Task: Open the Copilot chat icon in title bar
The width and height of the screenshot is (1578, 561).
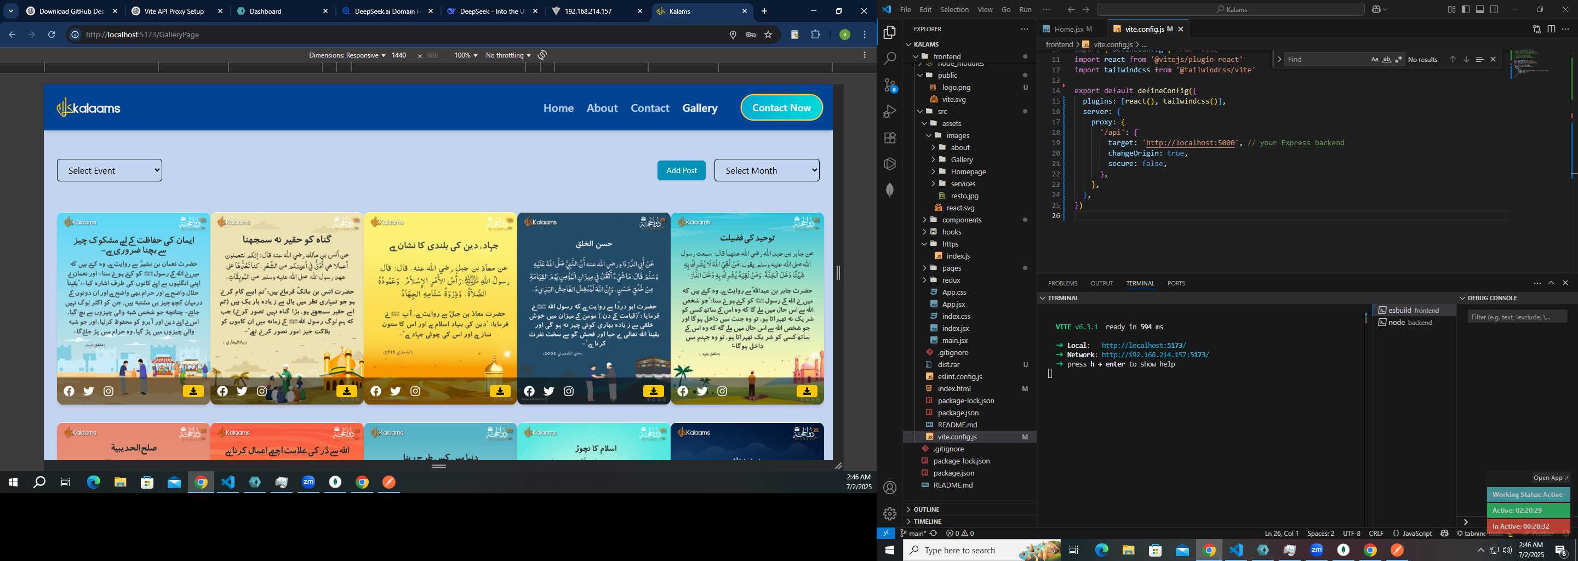Action: click(x=1377, y=9)
